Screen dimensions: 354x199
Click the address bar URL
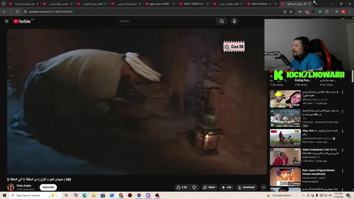[51, 12]
